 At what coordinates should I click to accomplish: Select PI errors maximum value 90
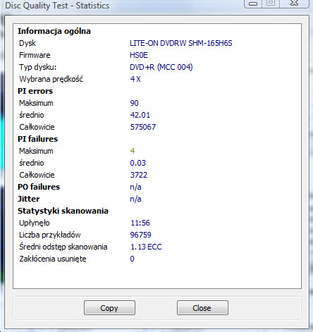135,103
